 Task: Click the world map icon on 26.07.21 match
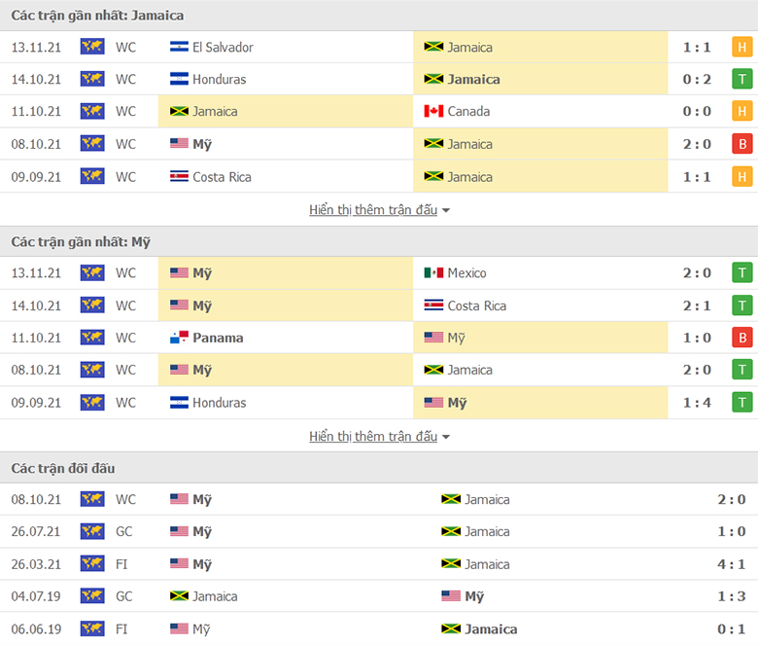point(92,531)
